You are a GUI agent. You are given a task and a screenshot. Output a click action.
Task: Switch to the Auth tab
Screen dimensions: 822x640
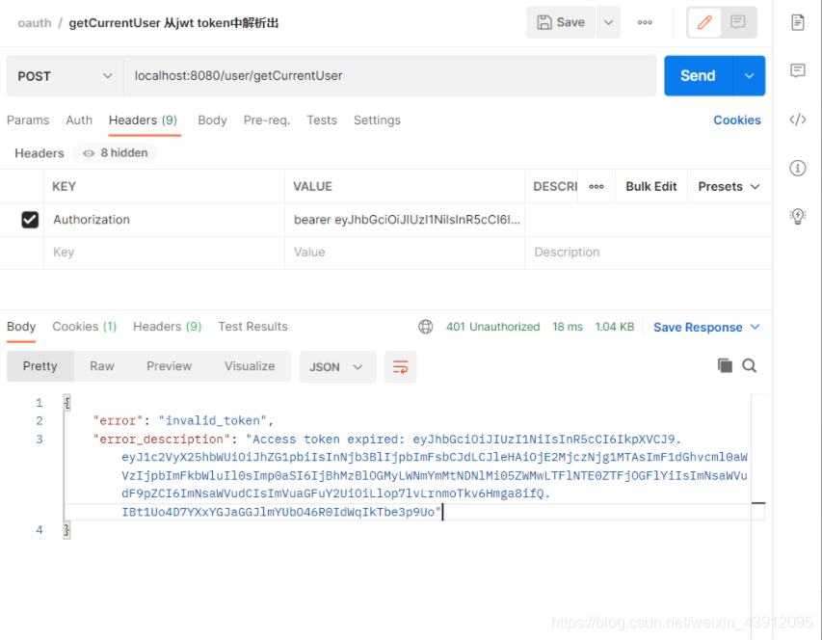click(x=79, y=120)
